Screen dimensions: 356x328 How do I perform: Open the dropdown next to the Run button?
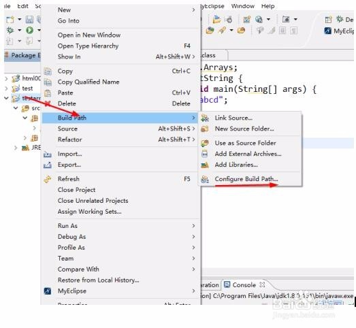[39, 30]
